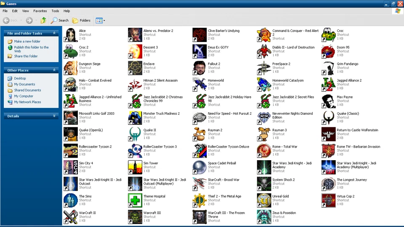Screen dimensions: 404x227
Task: Open the Views dropdown button
Action: point(100,21)
